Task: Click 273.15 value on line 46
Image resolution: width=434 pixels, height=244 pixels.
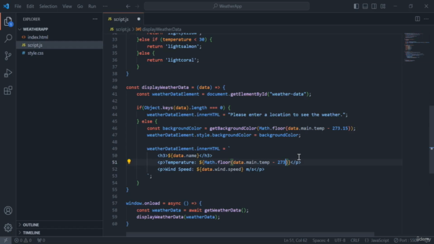Action: coord(340,128)
